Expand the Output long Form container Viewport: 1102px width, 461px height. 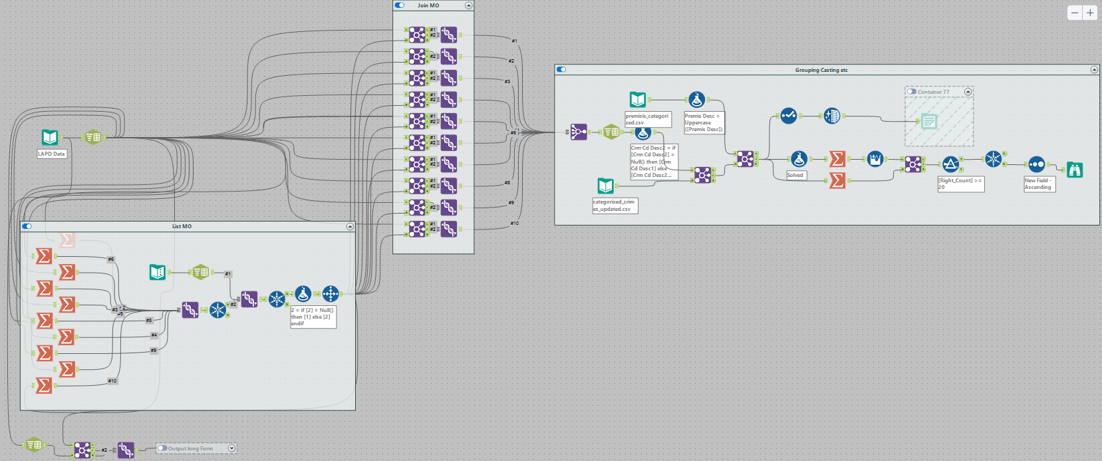pos(231,448)
